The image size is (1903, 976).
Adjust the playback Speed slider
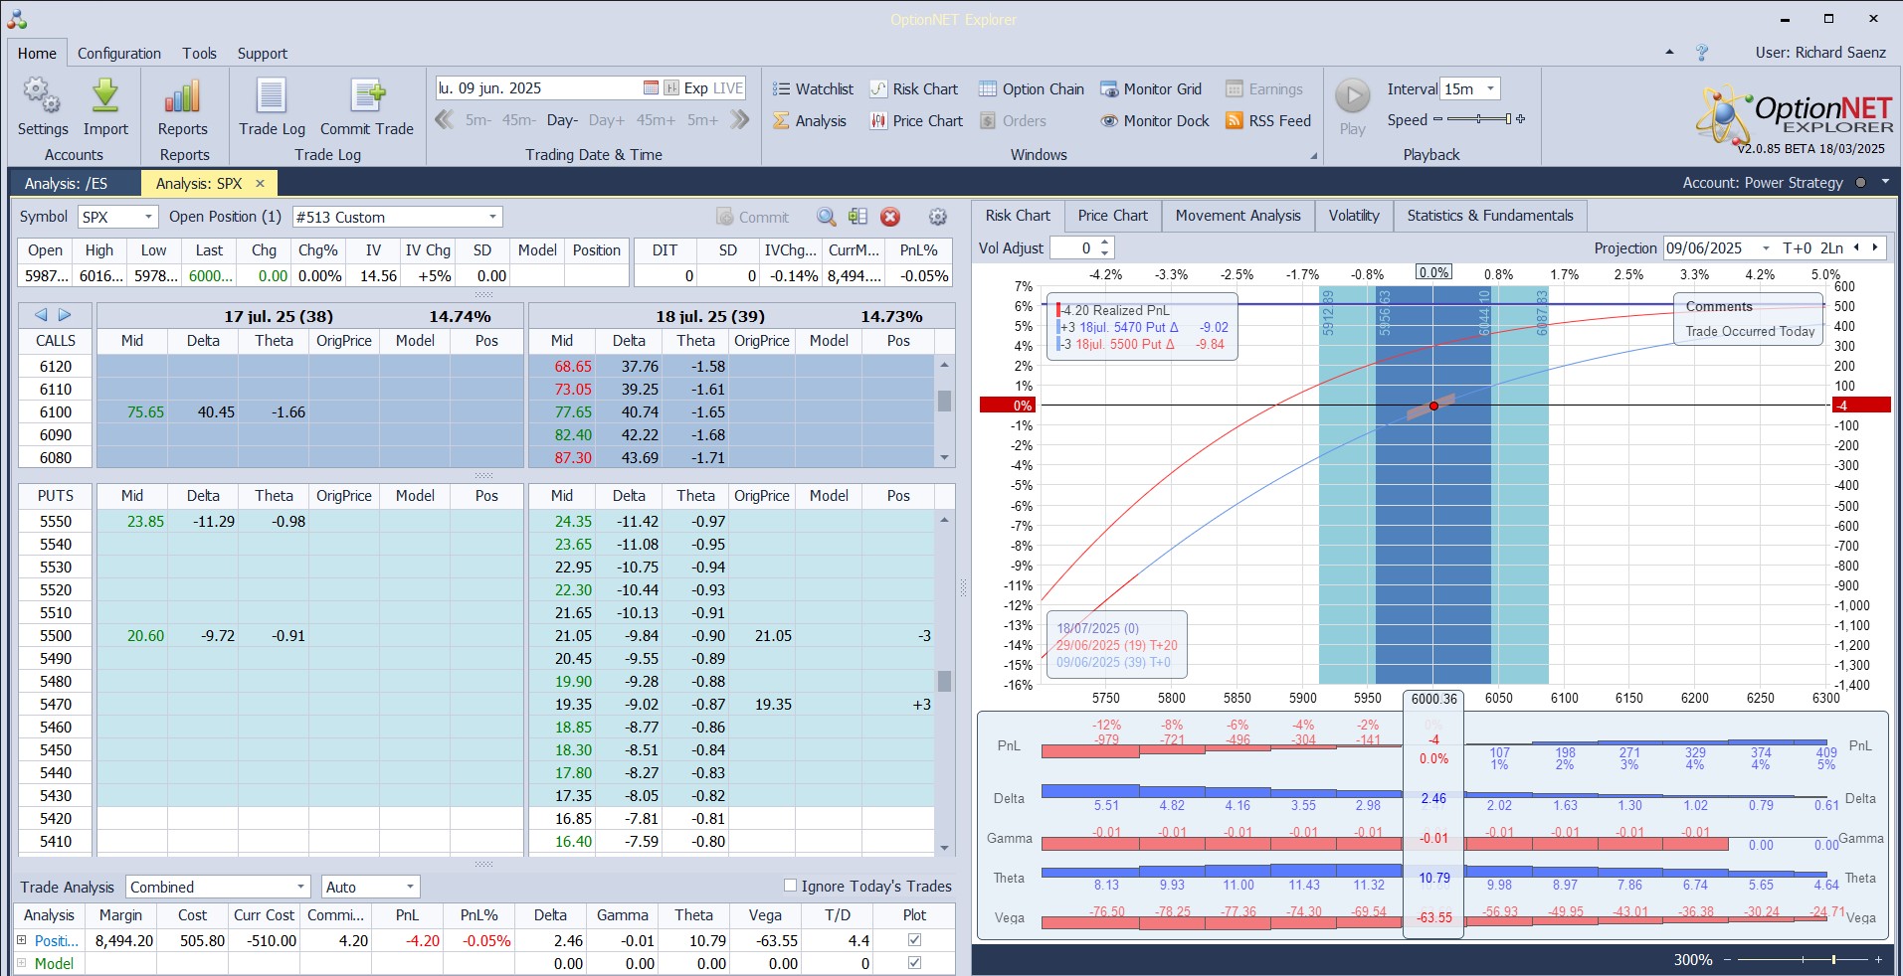tap(1479, 119)
